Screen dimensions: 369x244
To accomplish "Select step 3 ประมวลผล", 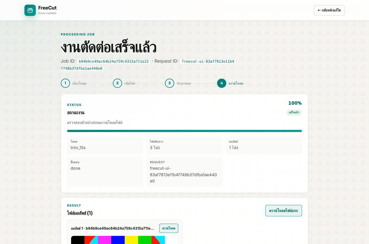I will tap(178, 83).
